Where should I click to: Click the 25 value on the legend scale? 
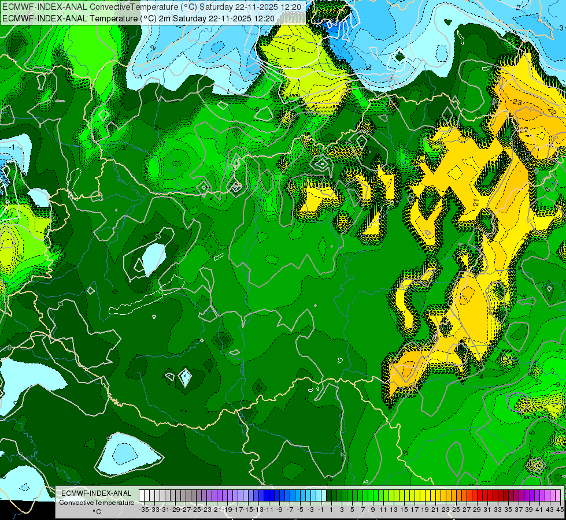pos(456,510)
